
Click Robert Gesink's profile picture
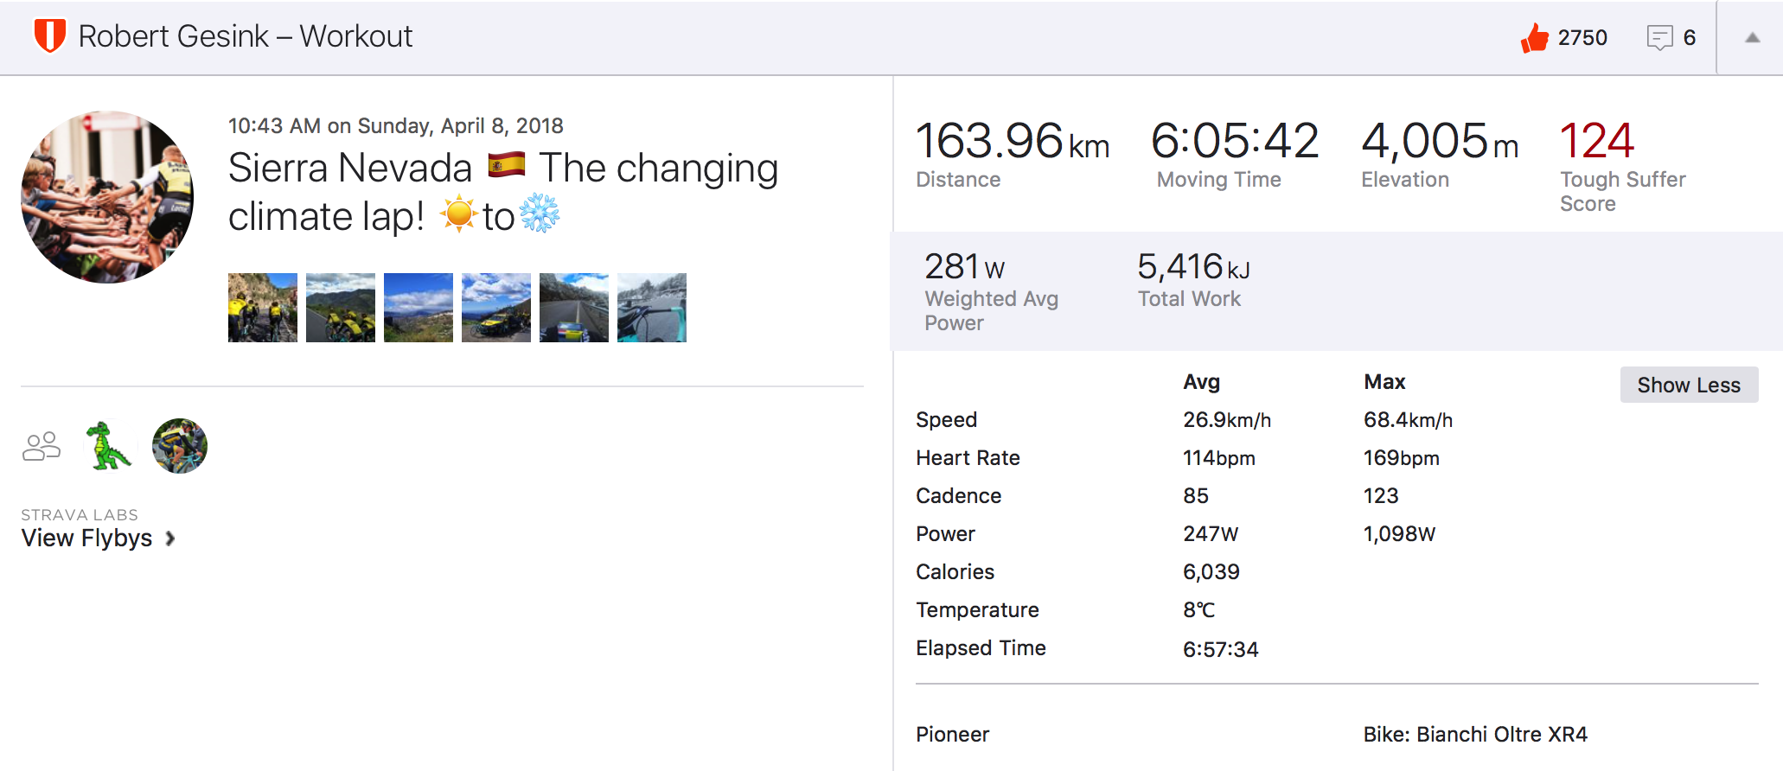tap(107, 197)
